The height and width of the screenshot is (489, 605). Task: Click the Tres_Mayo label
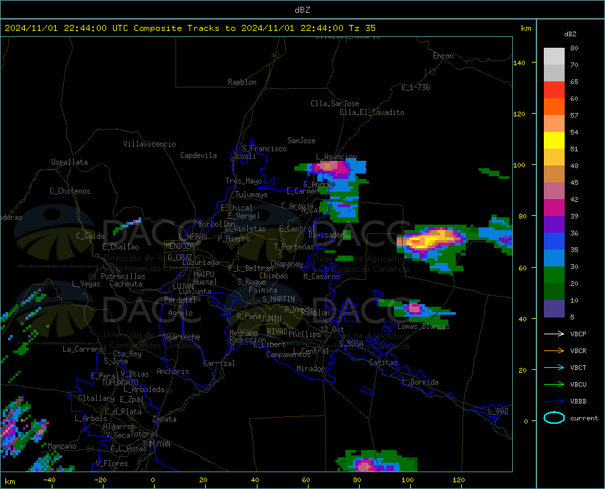pyautogui.click(x=243, y=181)
